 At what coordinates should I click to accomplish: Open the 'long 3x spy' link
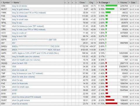click(x=17, y=23)
